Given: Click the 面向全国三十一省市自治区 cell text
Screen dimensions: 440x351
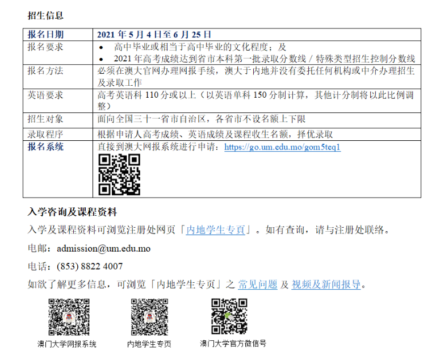Looking at the screenshot, I should 202,119.
